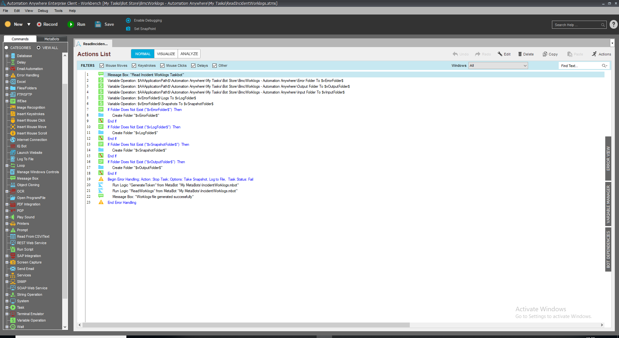
Task: Open the Tools menu
Action: point(58,11)
